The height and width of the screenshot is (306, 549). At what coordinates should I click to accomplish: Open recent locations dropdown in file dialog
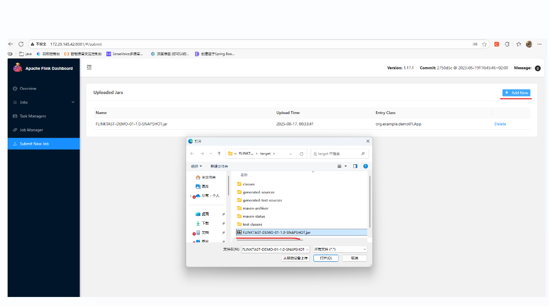[211, 153]
